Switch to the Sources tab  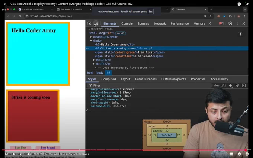pyautogui.click(x=143, y=23)
